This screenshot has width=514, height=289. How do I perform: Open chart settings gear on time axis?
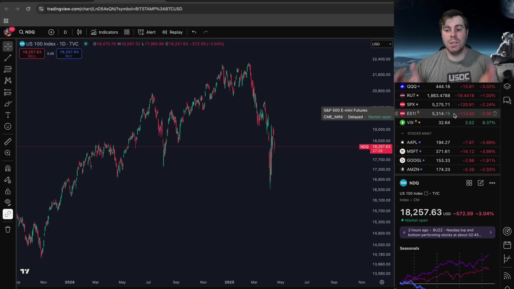pos(382,282)
